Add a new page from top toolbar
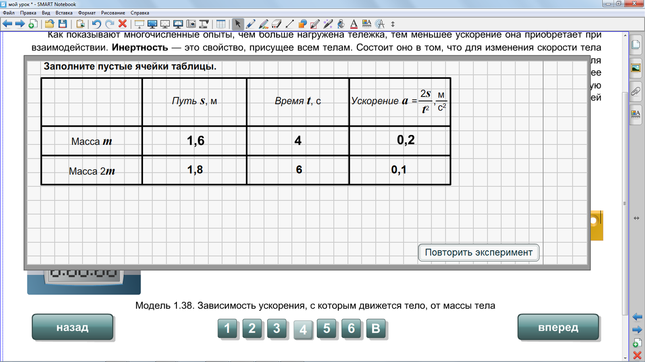The image size is (645, 362). pyautogui.click(x=33, y=24)
